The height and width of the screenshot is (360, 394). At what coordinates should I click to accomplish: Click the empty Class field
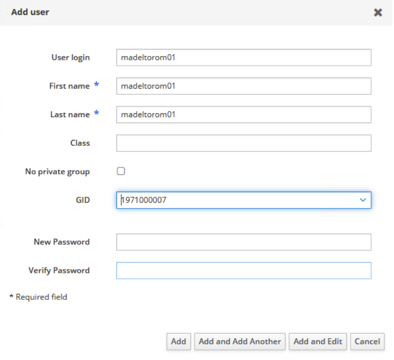click(x=243, y=143)
